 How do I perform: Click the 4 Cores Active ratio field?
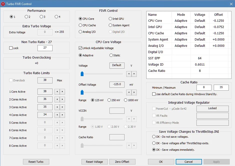click(x=45, y=115)
